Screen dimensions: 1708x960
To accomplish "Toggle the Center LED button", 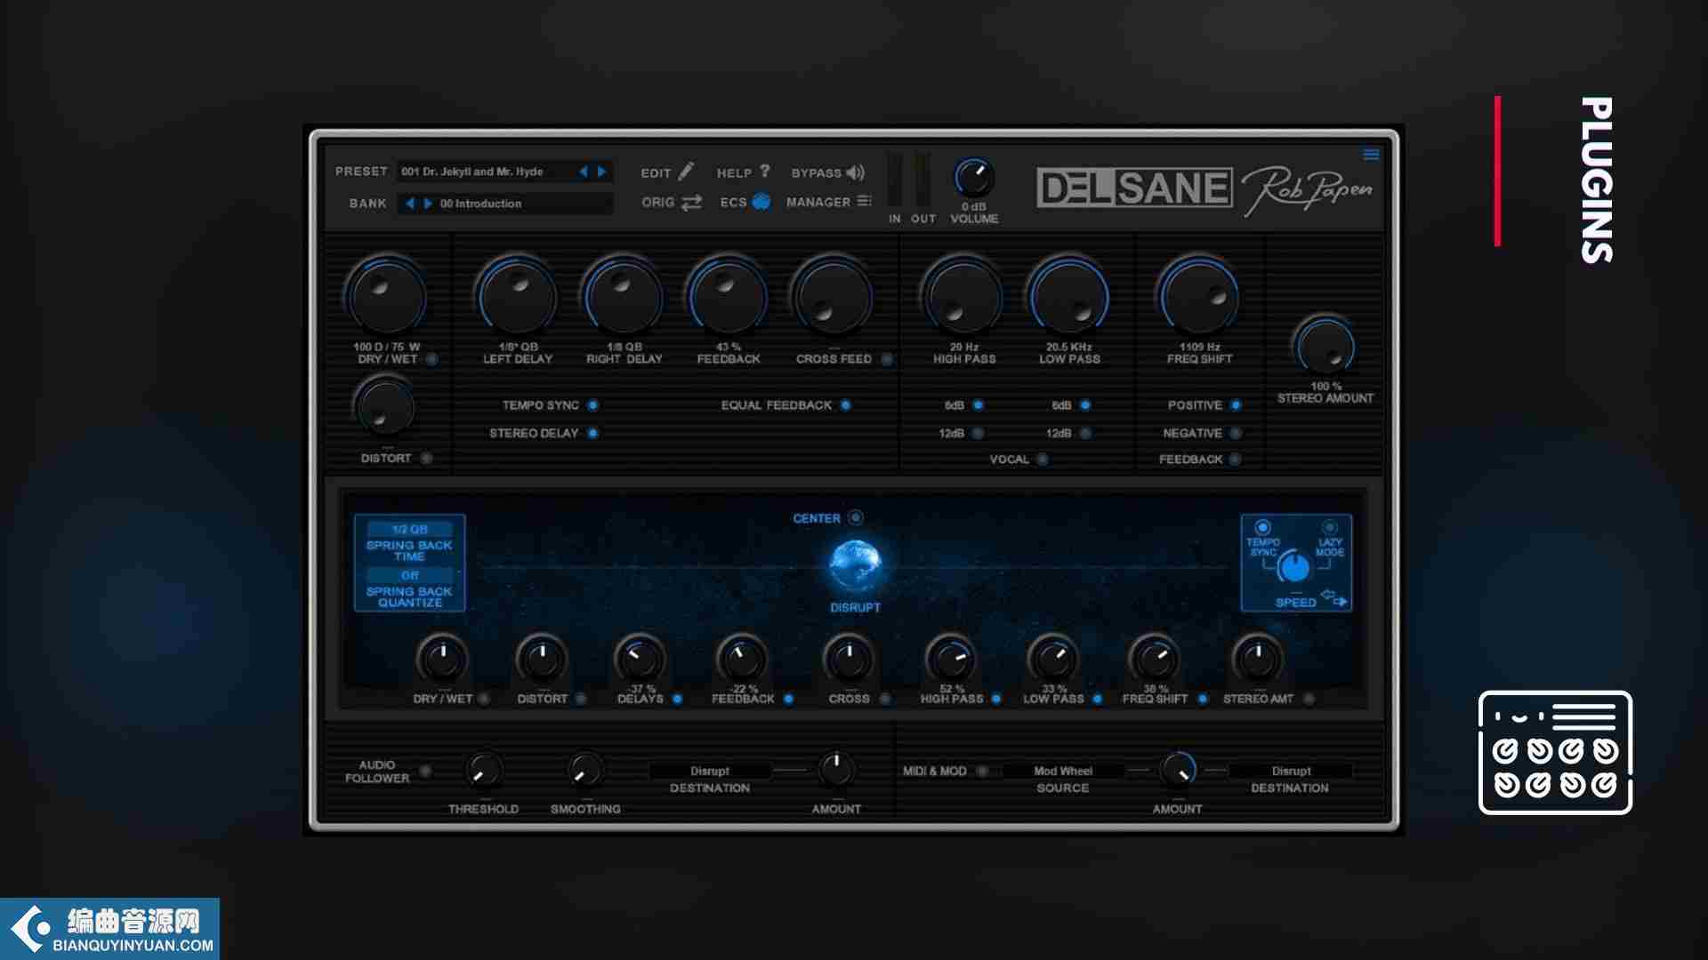I will (x=855, y=517).
